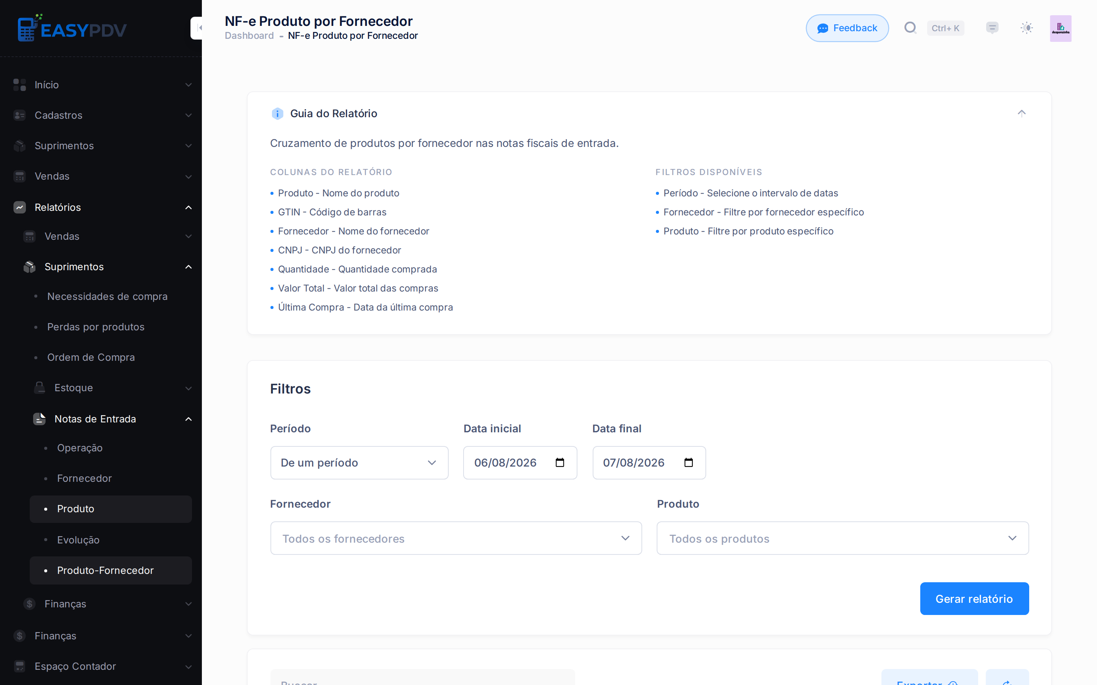Open Necessidades de compra report

tap(107, 296)
